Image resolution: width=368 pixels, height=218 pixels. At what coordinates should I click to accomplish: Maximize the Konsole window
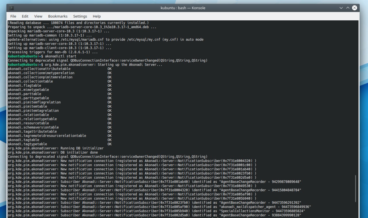(348, 8)
